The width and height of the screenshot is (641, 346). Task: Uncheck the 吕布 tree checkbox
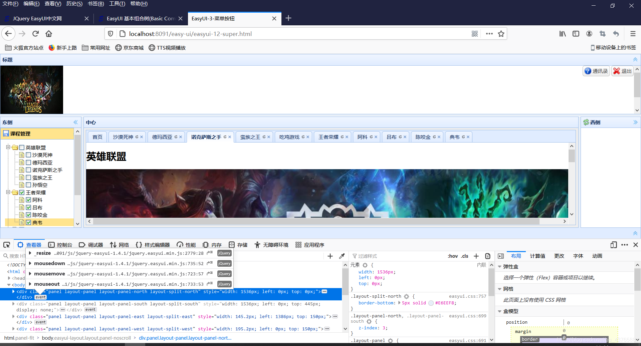28,207
